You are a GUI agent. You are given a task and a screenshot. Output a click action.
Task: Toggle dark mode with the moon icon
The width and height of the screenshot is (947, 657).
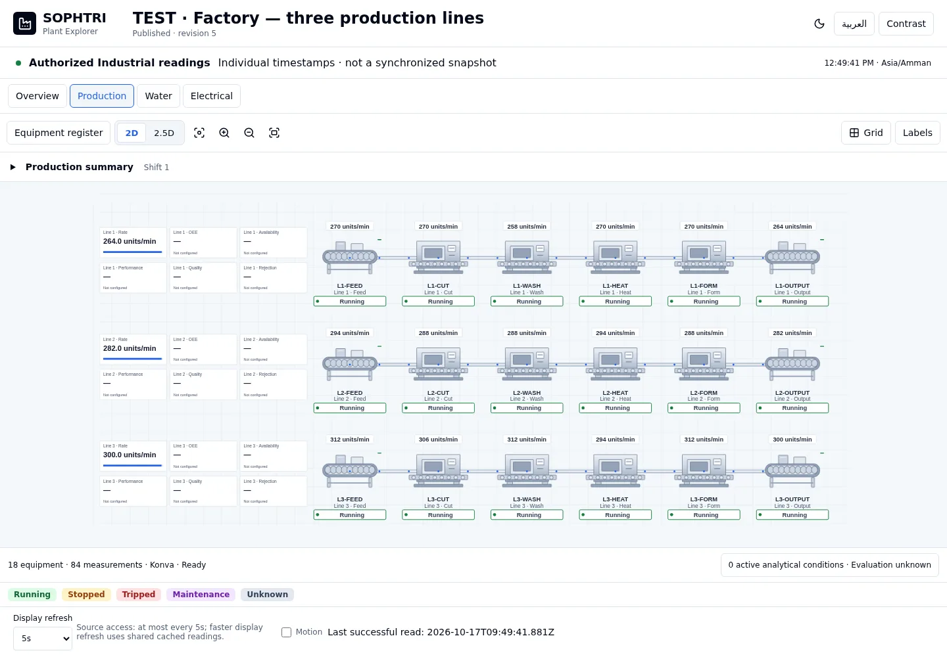pyautogui.click(x=819, y=24)
